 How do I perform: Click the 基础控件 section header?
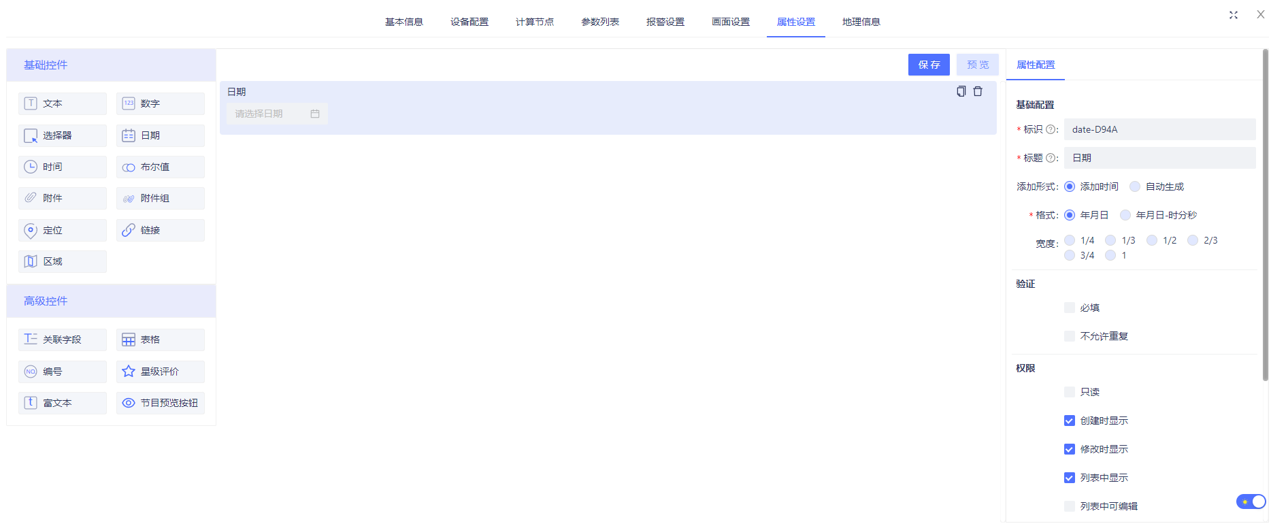coord(111,65)
